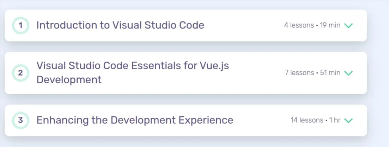The height and width of the screenshot is (147, 389).
Task: Click the number 1 progress circle
Action: 20,25
